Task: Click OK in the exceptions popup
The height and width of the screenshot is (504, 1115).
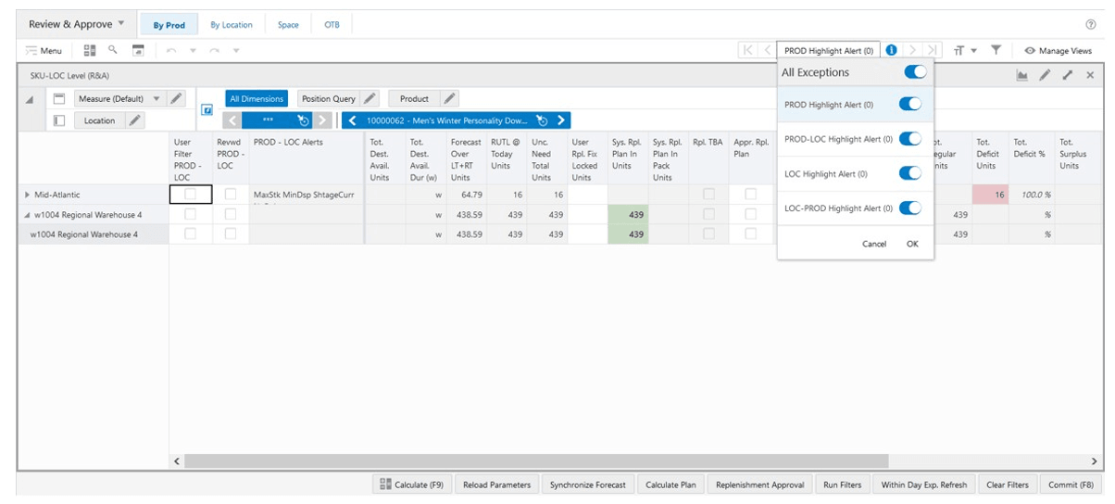Action: 912,244
